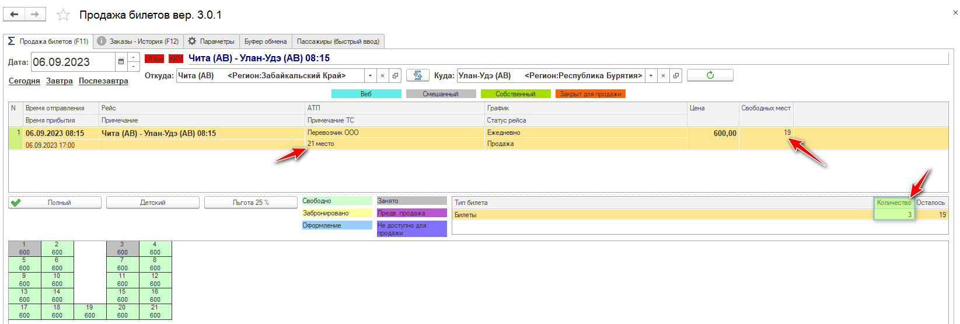Open the calendar date picker
960x324 pixels.
point(121,62)
